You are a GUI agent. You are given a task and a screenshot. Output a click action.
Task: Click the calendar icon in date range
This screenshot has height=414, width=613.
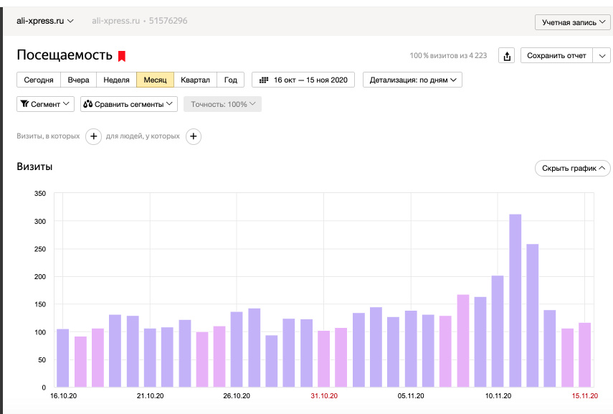click(x=264, y=80)
